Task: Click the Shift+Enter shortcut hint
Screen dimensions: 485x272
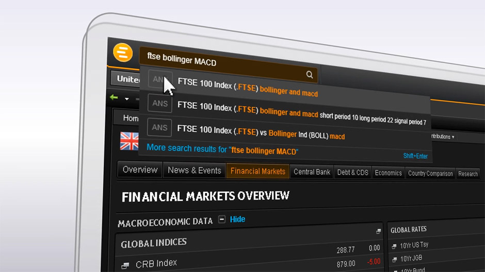Action: [x=415, y=156]
